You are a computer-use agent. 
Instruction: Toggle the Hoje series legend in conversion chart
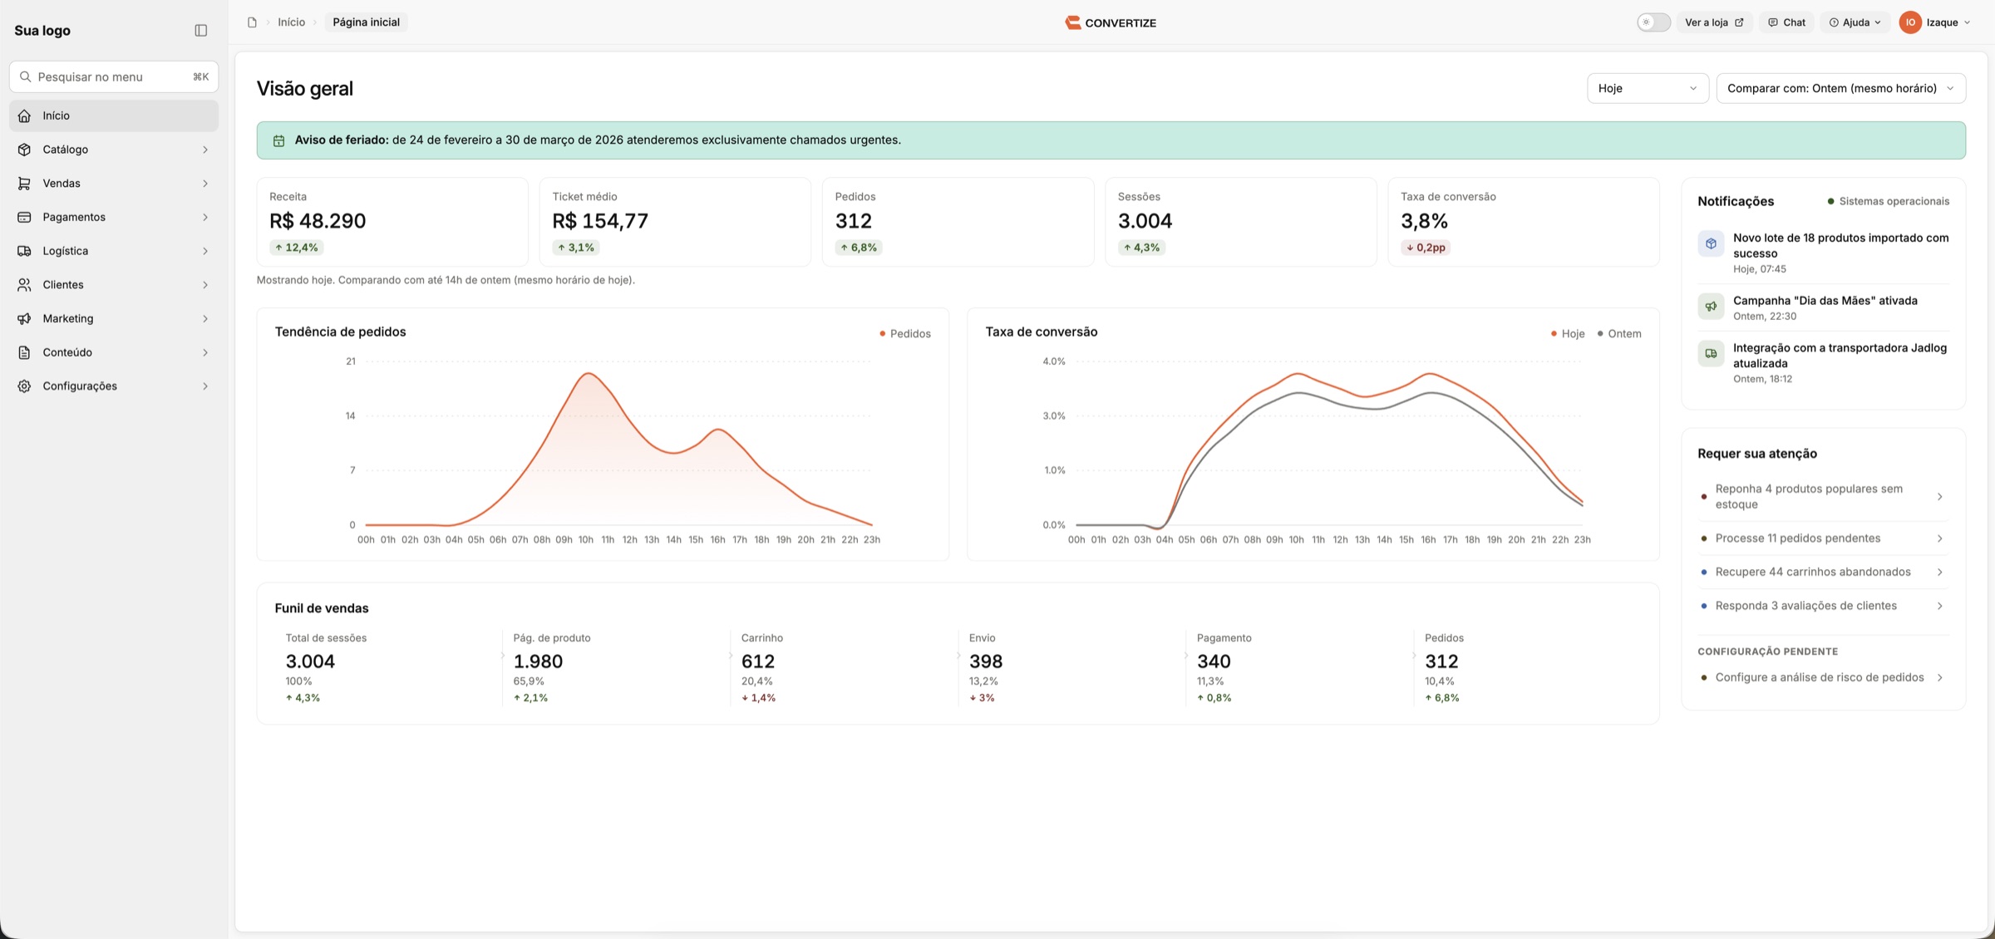(x=1568, y=334)
